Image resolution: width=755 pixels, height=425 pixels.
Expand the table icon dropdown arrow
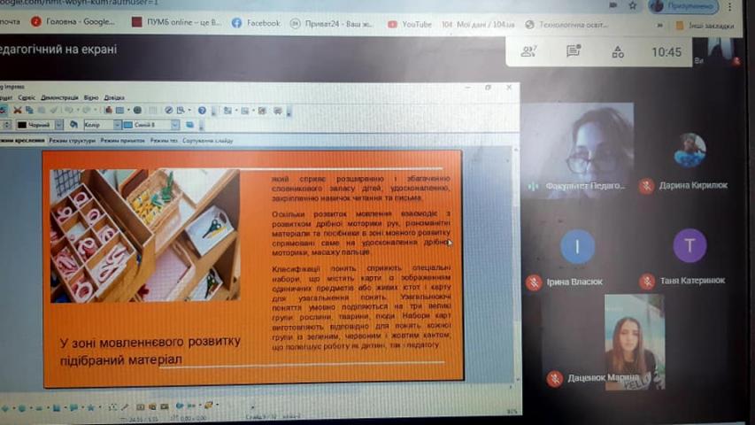click(128, 111)
